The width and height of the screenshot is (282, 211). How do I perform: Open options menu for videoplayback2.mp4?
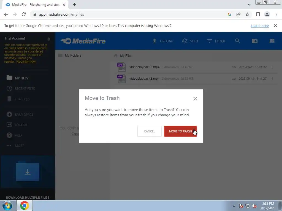272,67
